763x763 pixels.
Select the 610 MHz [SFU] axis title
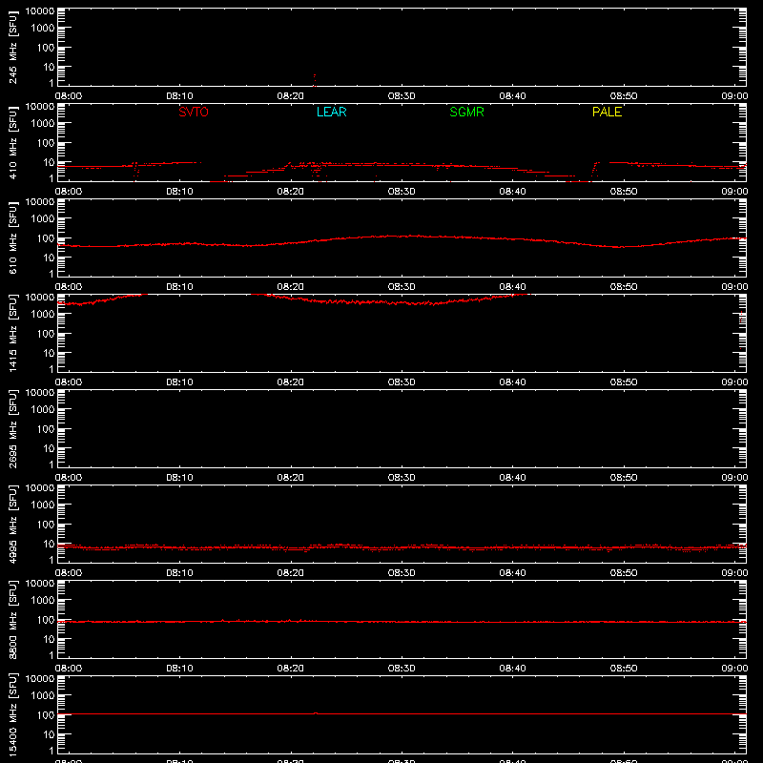(x=12, y=237)
